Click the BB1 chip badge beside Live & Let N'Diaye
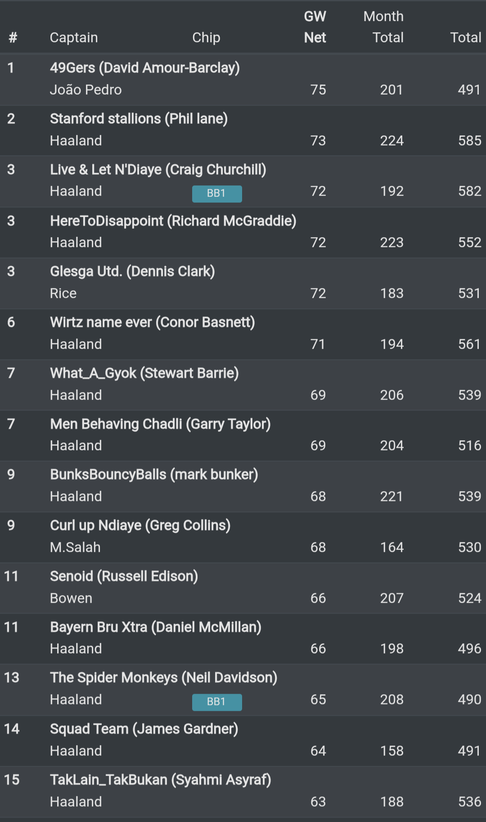Viewport: 486px width, 822px height. (217, 193)
